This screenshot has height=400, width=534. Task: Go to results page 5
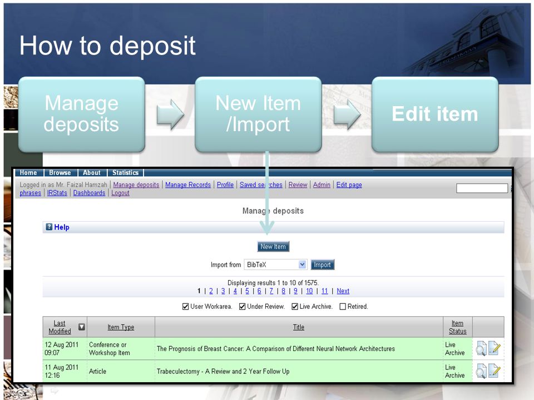pyautogui.click(x=247, y=291)
